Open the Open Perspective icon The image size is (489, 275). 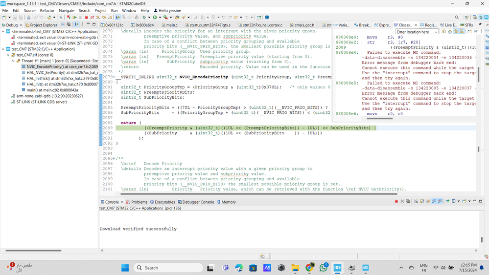[466, 18]
